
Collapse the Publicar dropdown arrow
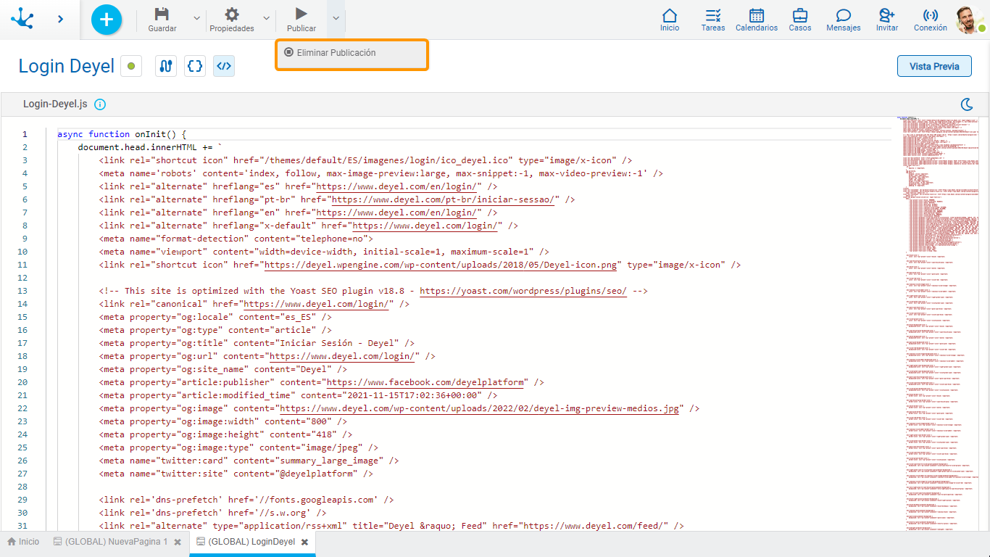pos(336,18)
